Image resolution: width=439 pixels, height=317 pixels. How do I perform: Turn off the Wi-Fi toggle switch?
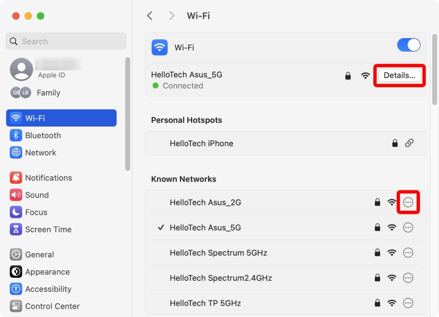[x=409, y=45]
